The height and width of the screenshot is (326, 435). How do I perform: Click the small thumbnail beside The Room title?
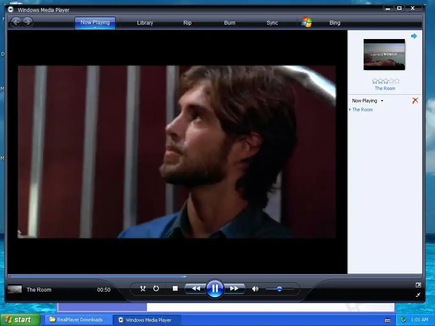(14, 289)
